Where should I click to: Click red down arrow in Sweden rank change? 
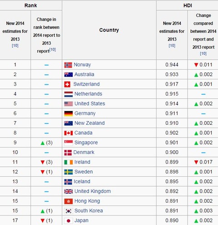coord(43,172)
